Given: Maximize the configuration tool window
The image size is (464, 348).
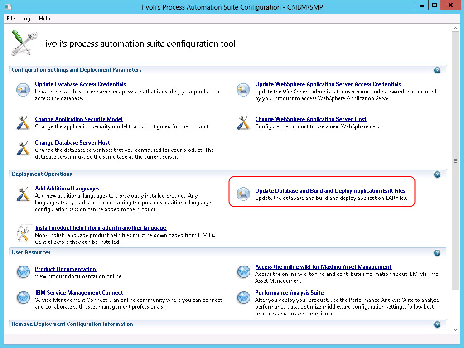Looking at the screenshot, I should click(435, 5).
